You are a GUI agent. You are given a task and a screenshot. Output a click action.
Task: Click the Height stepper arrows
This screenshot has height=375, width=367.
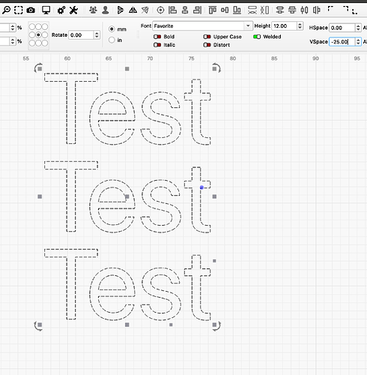click(x=300, y=25)
